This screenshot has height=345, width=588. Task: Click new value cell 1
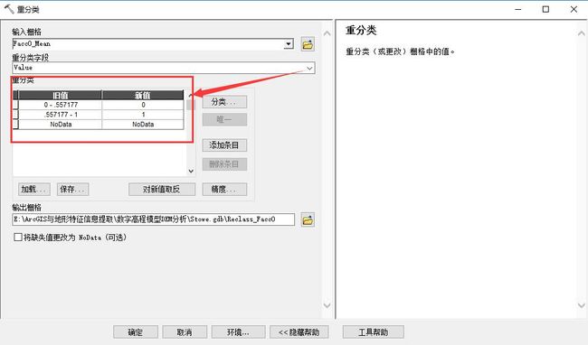tap(143, 115)
